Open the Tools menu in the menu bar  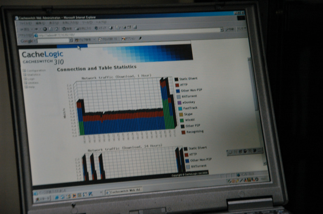click(x=87, y=22)
